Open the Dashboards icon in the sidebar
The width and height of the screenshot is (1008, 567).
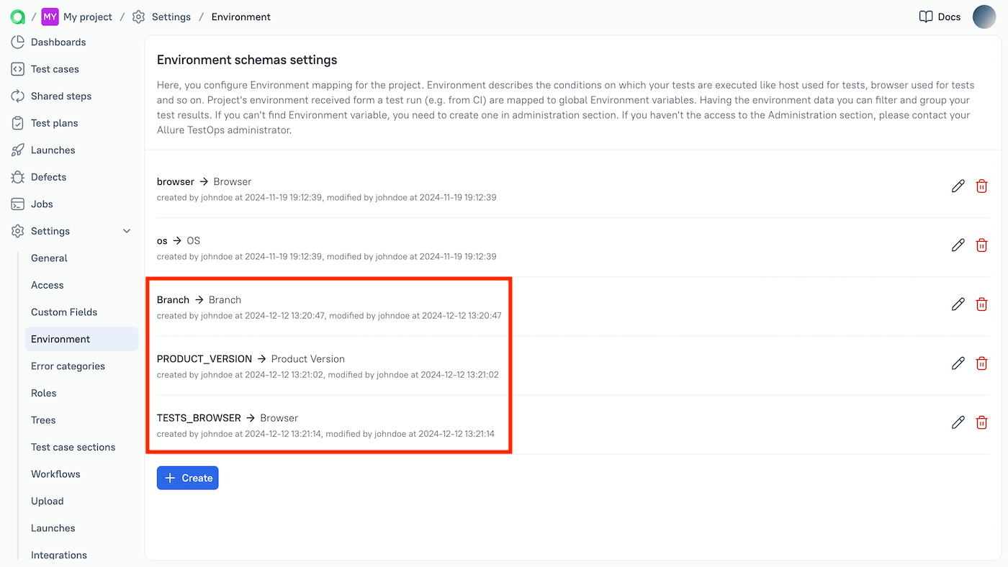[x=17, y=42]
